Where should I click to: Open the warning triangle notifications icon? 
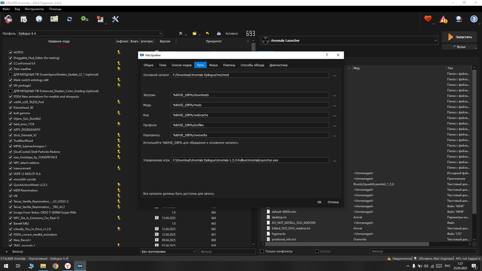pyautogui.click(x=443, y=19)
